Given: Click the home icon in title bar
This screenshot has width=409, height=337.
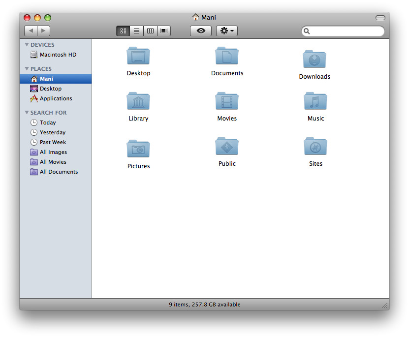Looking at the screenshot, I should [x=195, y=17].
